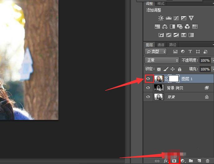Select the 背景 拷贝 layer thumbnail
214x164 pixels.
point(159,88)
